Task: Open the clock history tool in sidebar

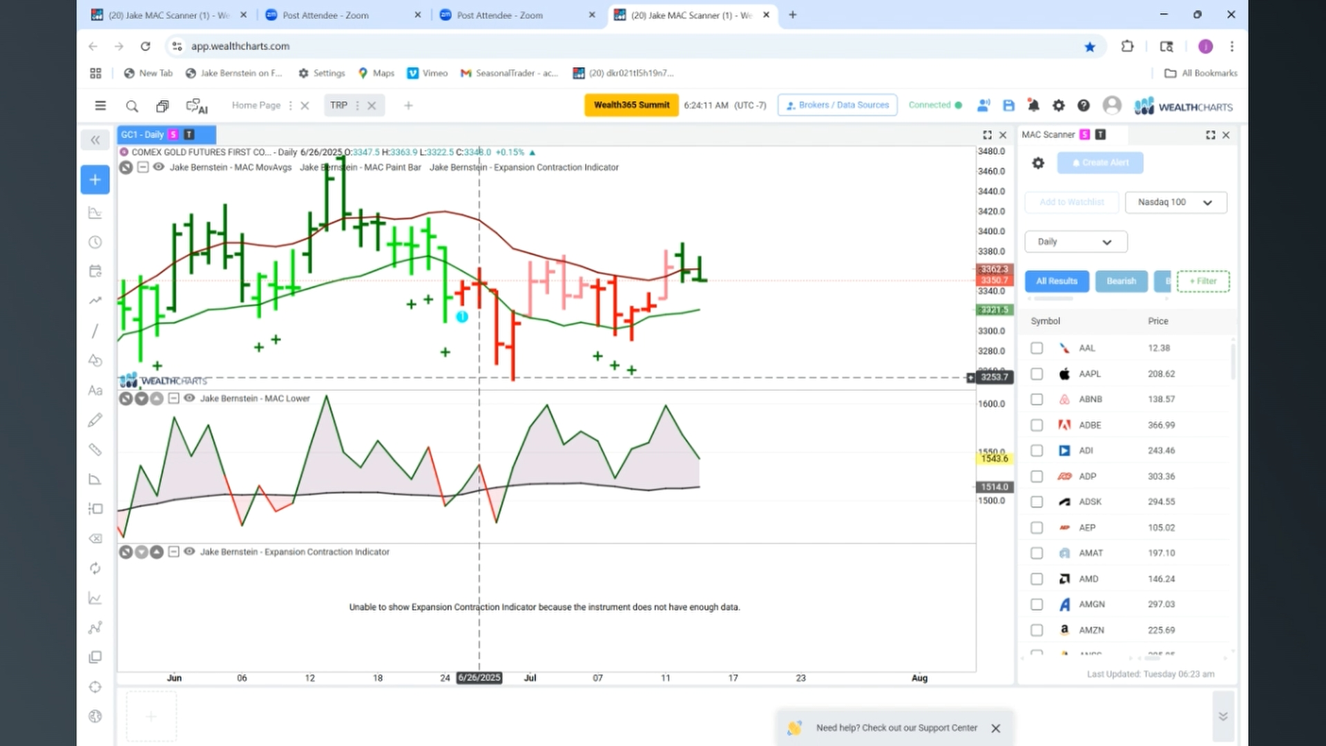Action: 95,242
